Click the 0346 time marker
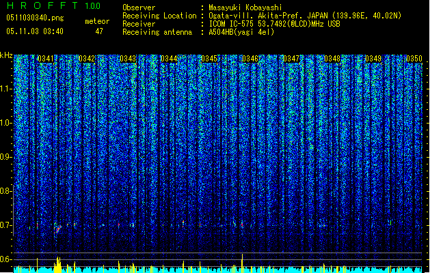This screenshot has height=273, width=430. [x=250, y=59]
